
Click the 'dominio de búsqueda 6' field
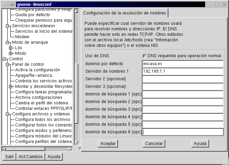(x=183, y=132)
